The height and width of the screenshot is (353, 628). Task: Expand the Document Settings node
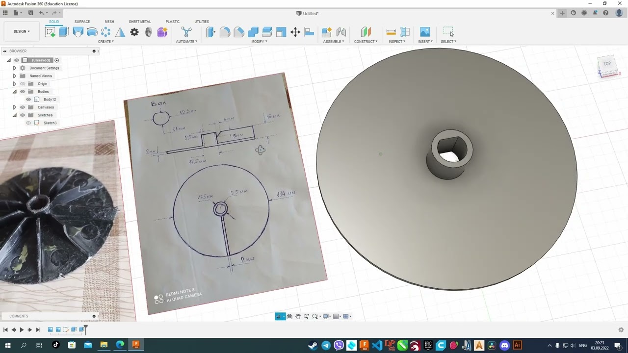pyautogui.click(x=14, y=68)
